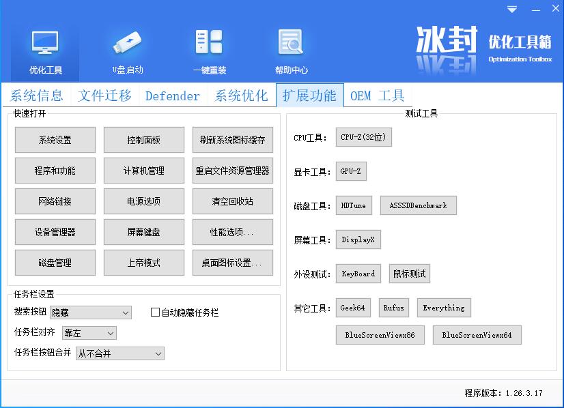Go to the OEM 工具 tab

coord(378,96)
